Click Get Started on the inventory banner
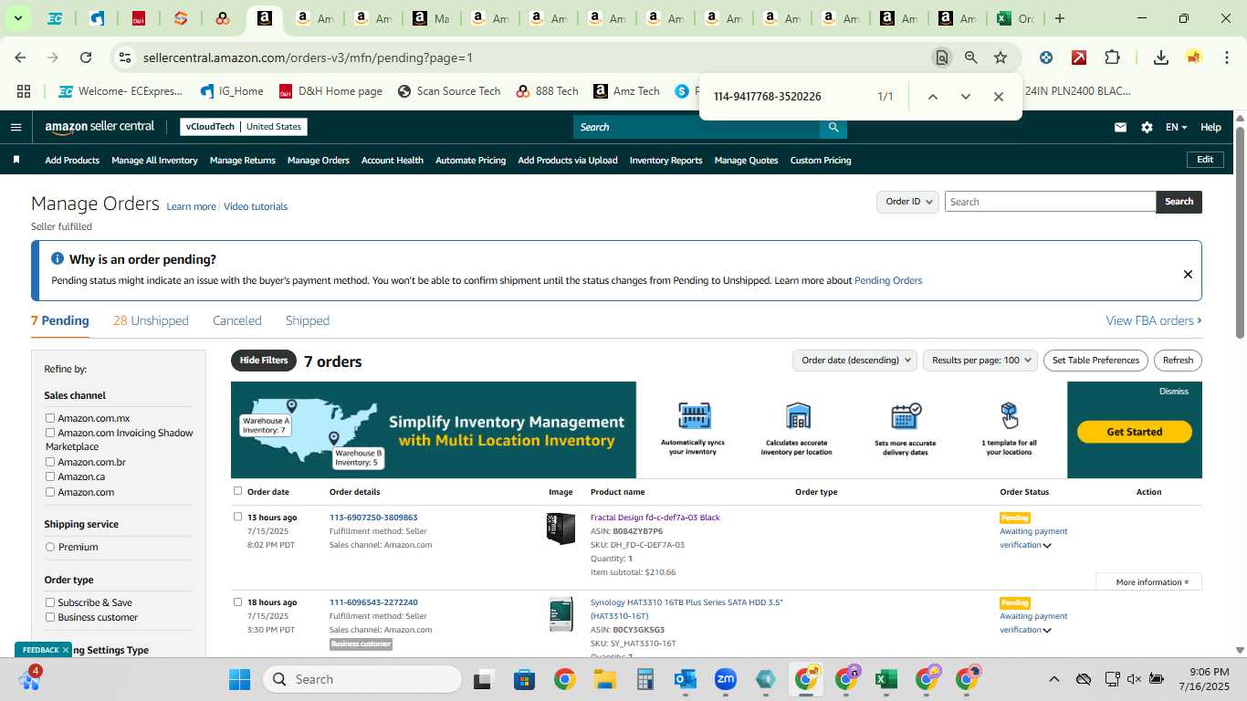 pos(1135,432)
